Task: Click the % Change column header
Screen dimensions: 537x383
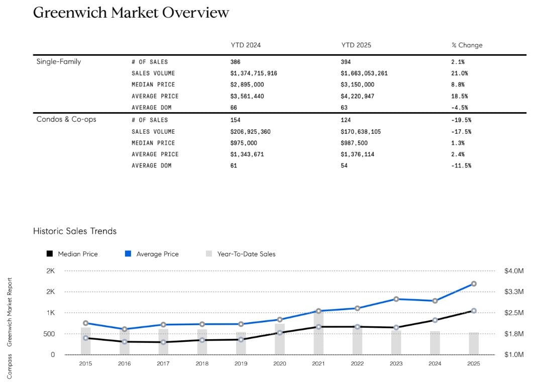Action: (467, 45)
